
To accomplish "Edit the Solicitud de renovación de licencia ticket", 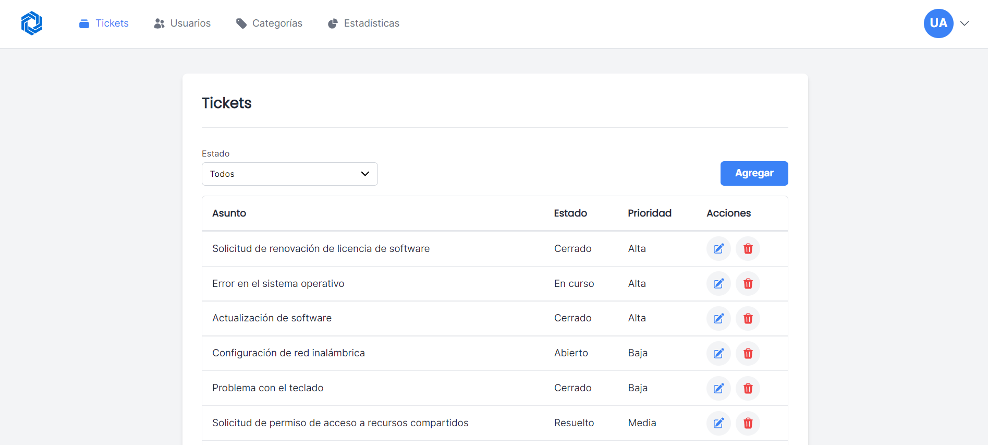I will click(x=718, y=249).
